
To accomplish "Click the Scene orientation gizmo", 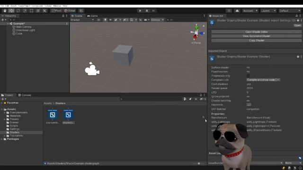I will pyautogui.click(x=196, y=33).
